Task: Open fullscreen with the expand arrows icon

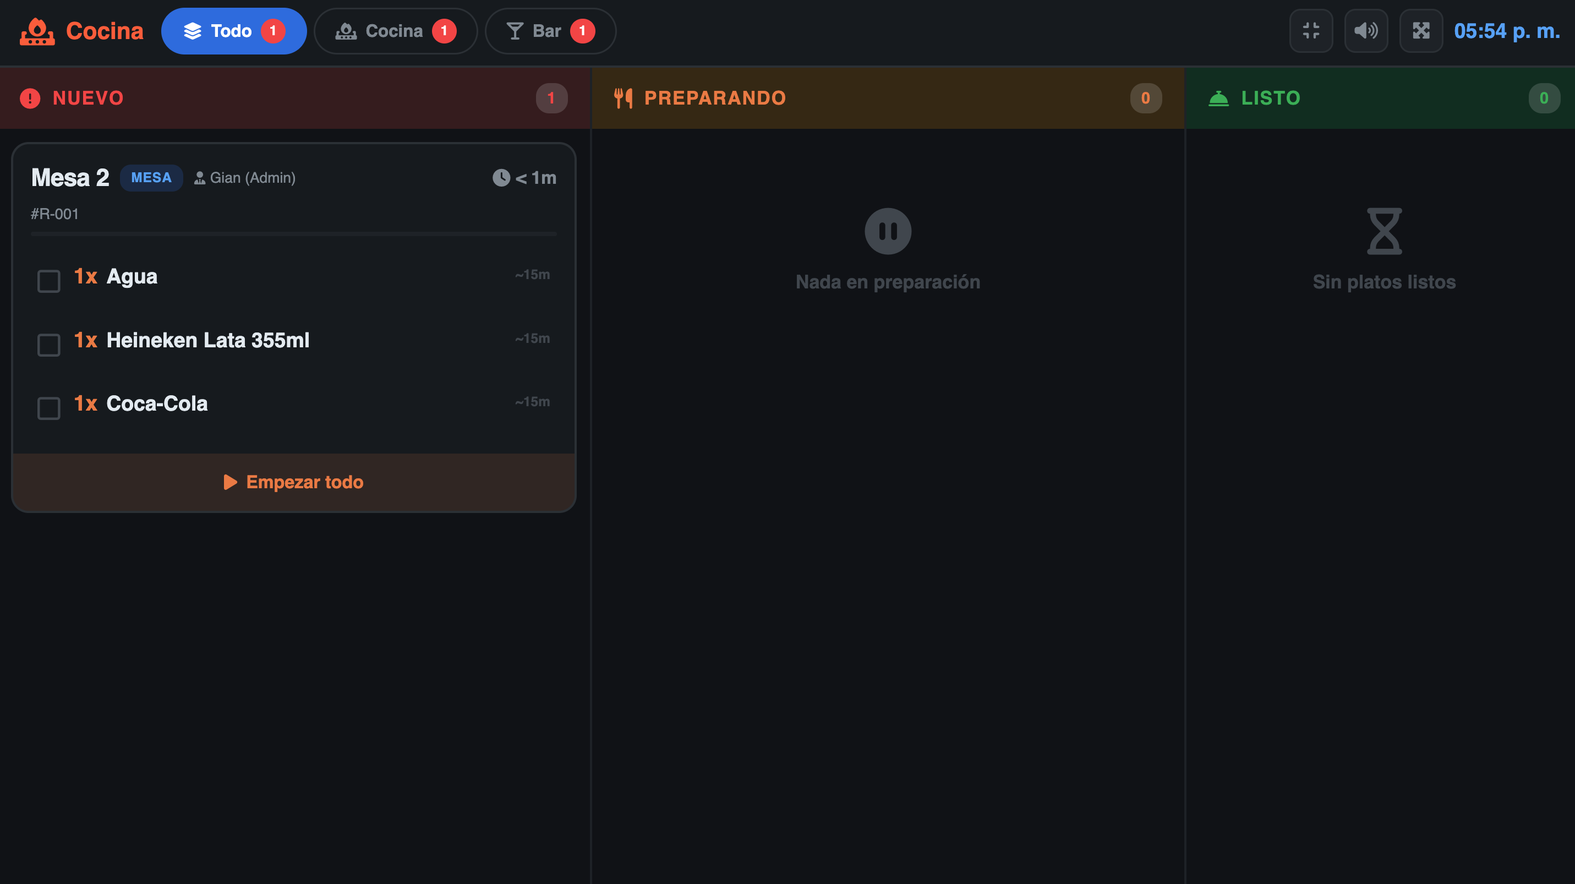Action: pos(1421,31)
